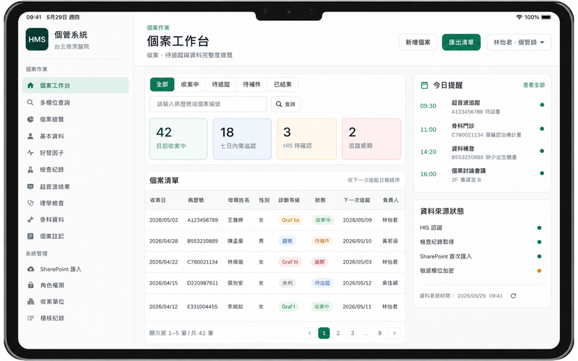Open 稽核紀錄 list icon
Image resolution: width=578 pixels, height=361 pixels.
(30, 318)
